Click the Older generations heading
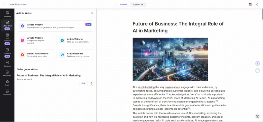The image size is (263, 122). (27, 69)
